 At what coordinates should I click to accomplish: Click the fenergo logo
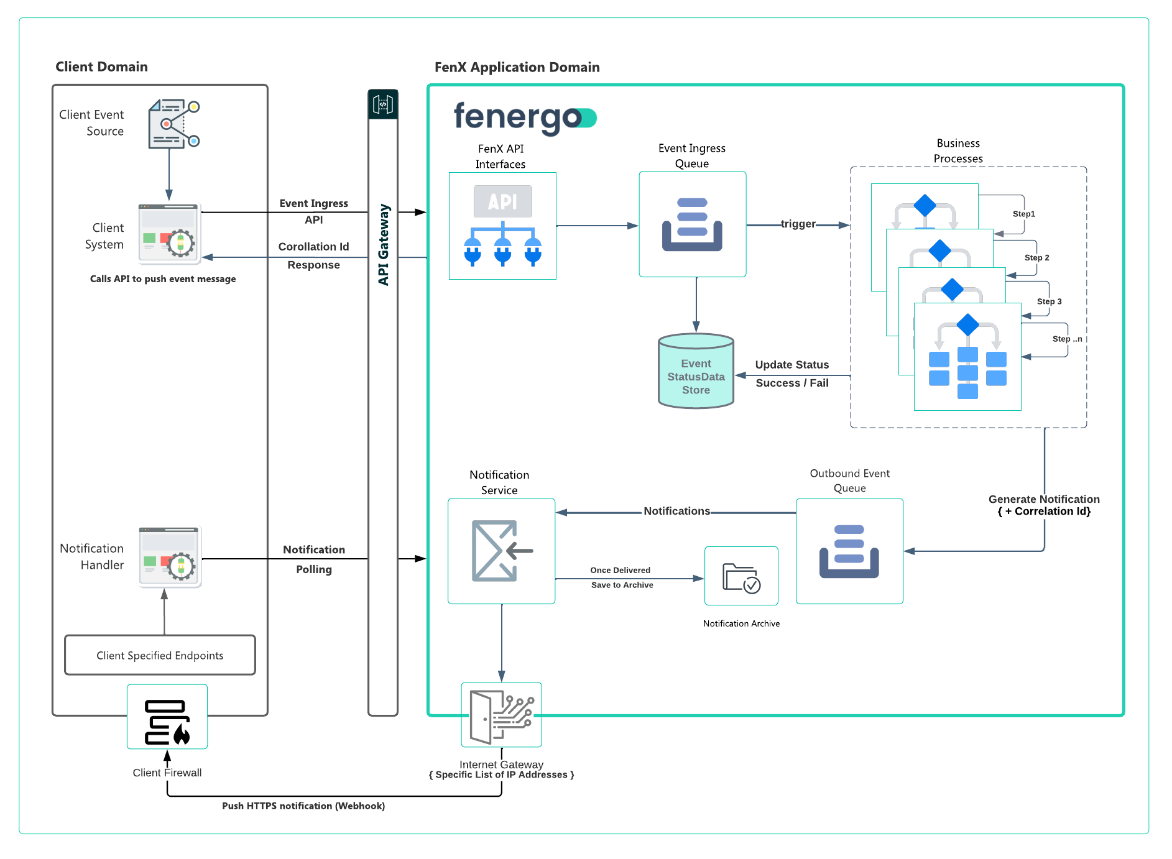pos(525,117)
